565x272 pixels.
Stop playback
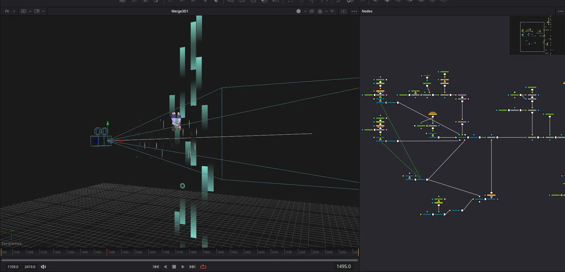tap(174, 267)
